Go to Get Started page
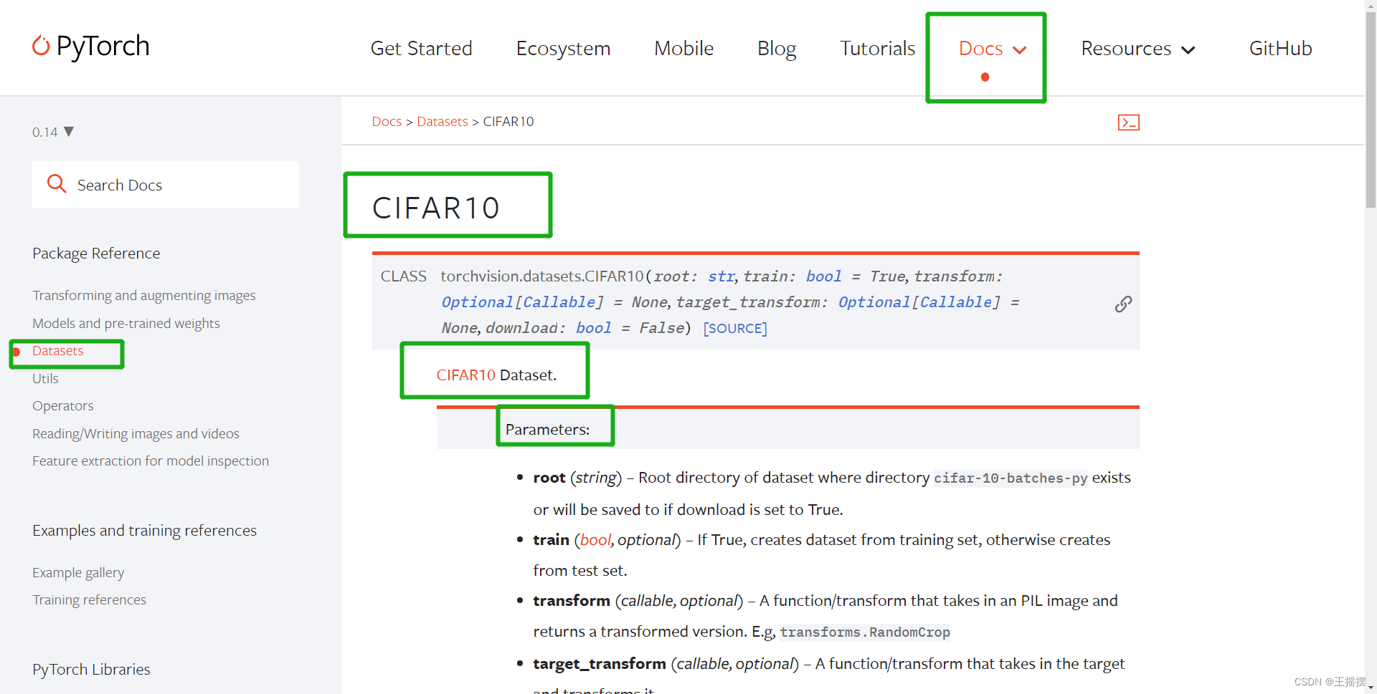The width and height of the screenshot is (1377, 694). (x=421, y=49)
